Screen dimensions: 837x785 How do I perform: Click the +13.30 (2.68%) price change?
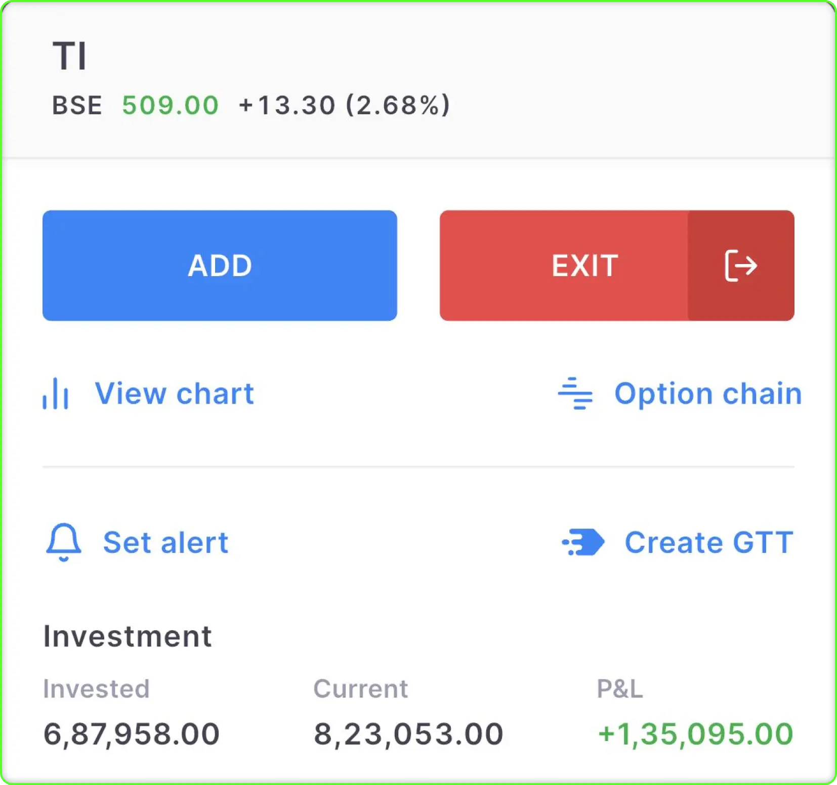tap(344, 106)
